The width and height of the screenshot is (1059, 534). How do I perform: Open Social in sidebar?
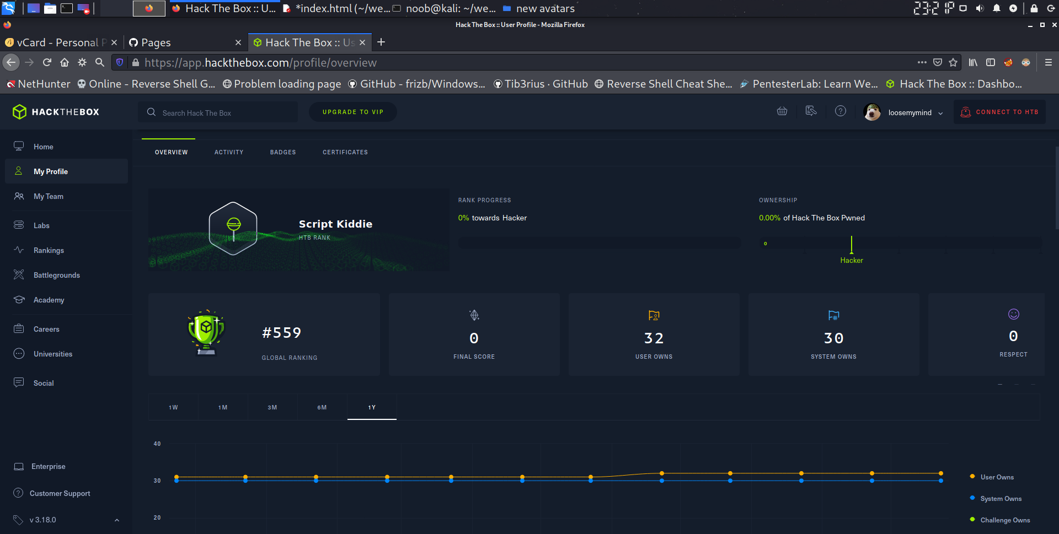point(66,383)
